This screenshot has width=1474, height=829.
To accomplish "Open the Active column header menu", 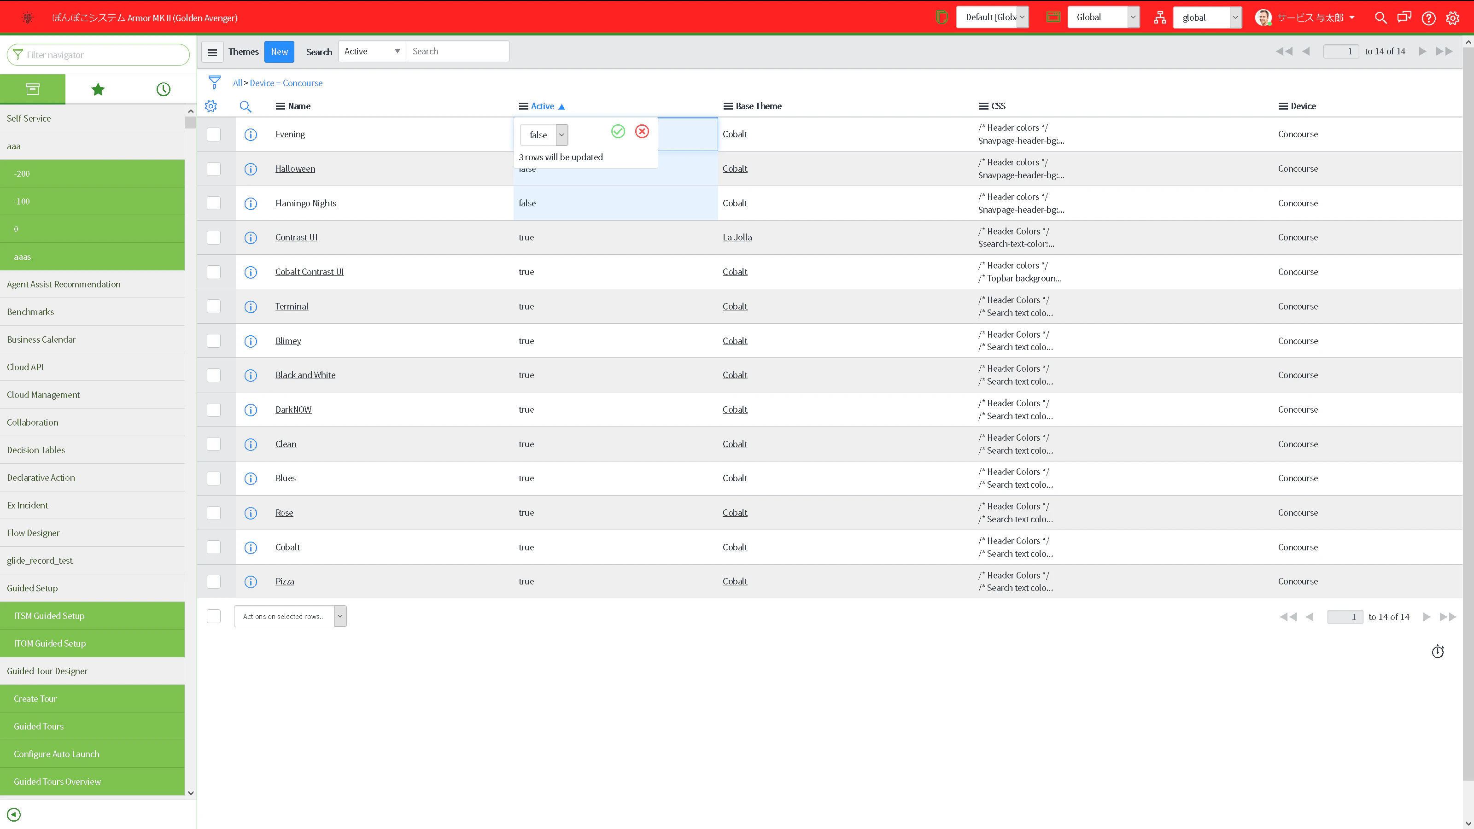I will (x=524, y=106).
